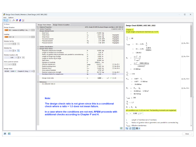Go to previous Member No.
This screenshot has height=147, width=196.
[x=13, y=51]
